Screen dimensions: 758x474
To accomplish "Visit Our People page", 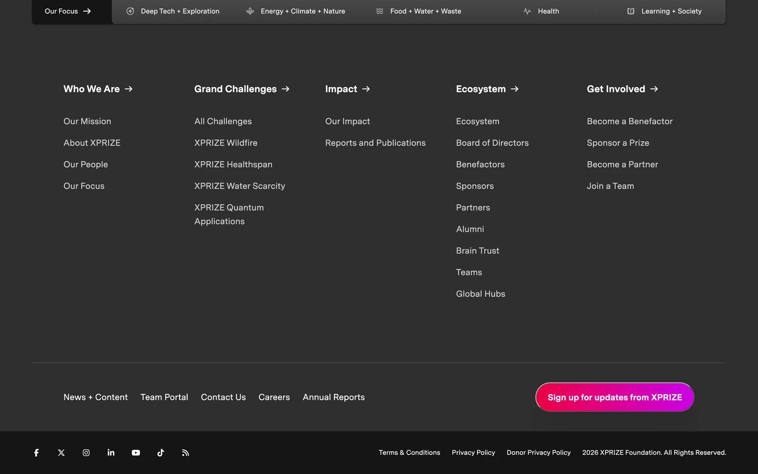I will click(x=86, y=164).
